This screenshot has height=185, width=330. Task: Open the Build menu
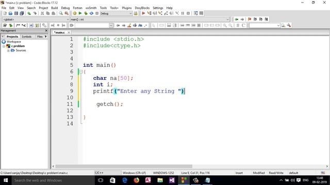55,8
